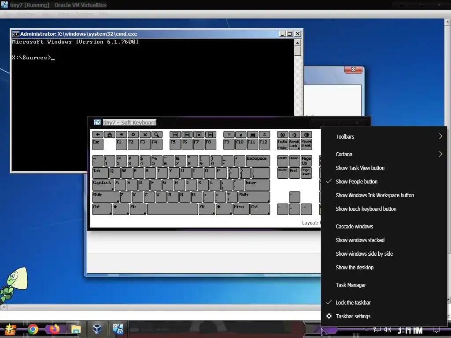Click the Menu key on Soft Keyboard

click(x=241, y=209)
